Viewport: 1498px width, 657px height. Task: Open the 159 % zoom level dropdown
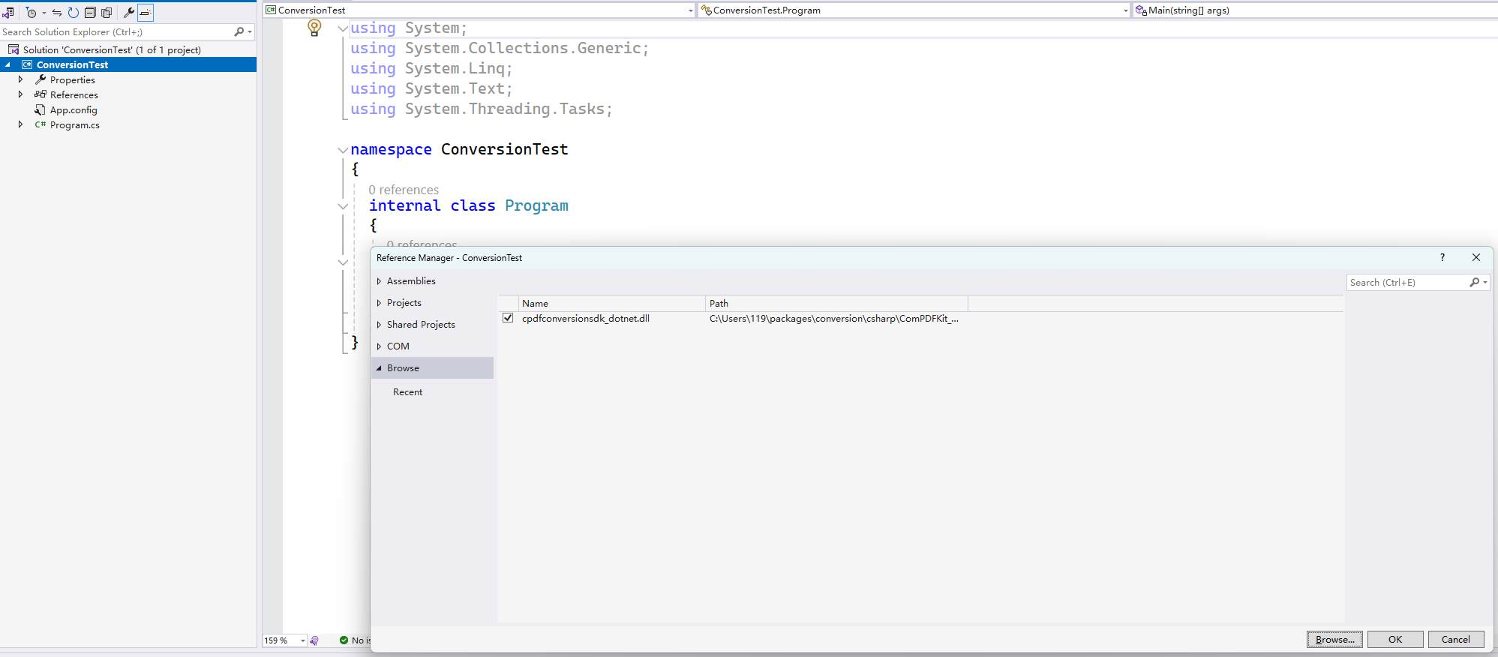pos(303,640)
